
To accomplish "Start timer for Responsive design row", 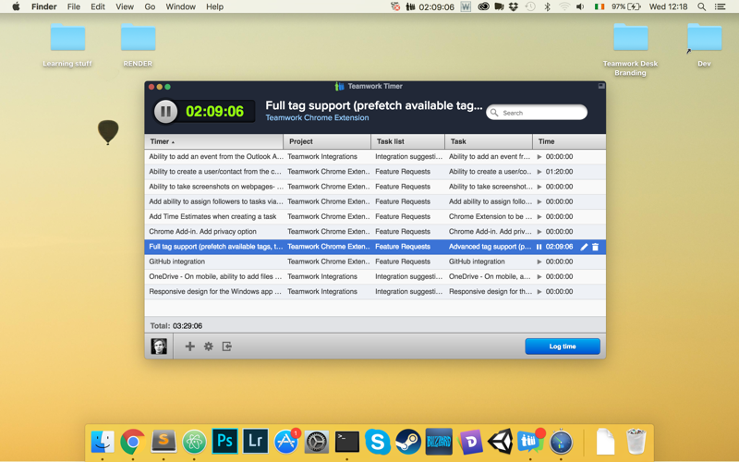I will pyautogui.click(x=539, y=292).
